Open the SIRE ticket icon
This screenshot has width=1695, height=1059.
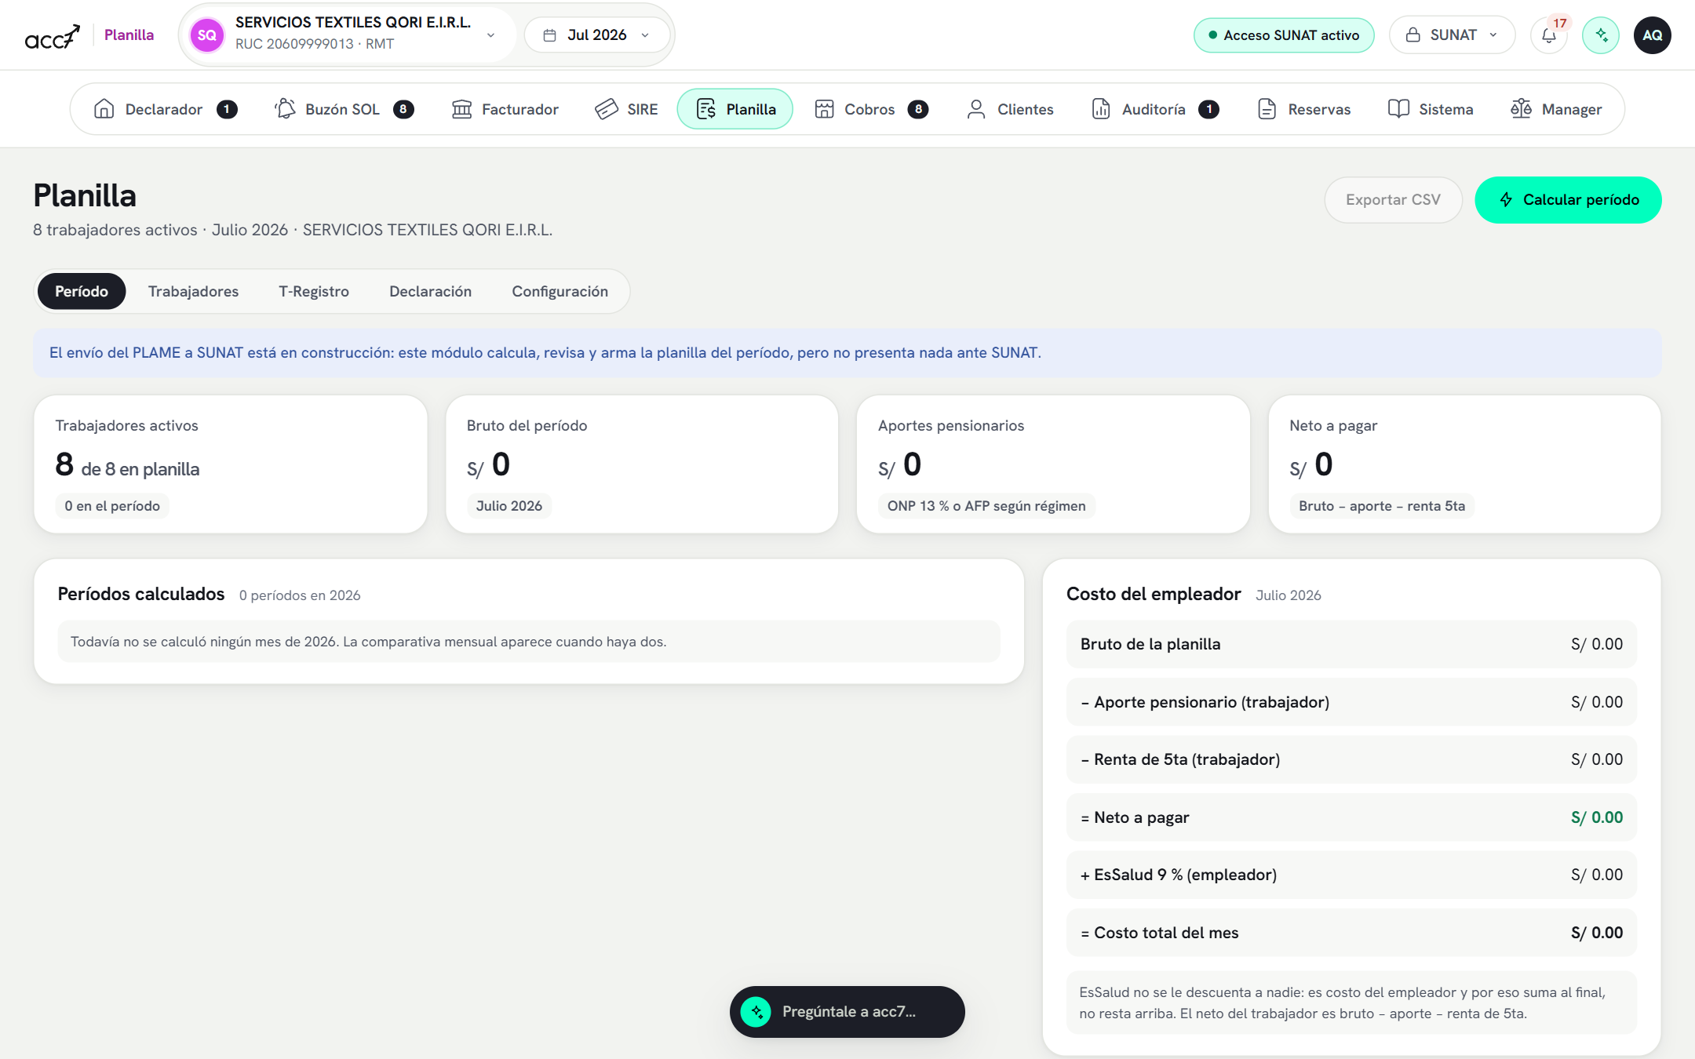(607, 109)
